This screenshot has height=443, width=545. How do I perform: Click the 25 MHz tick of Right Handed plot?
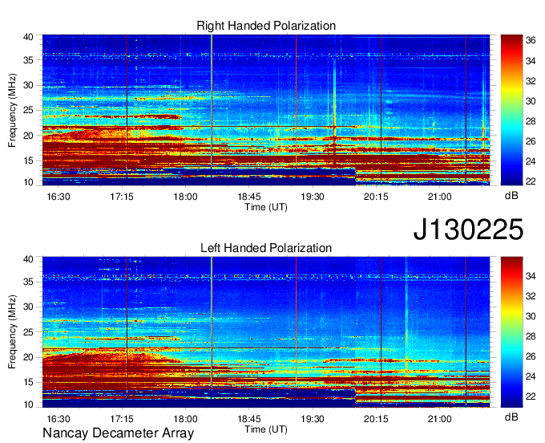pos(28,110)
